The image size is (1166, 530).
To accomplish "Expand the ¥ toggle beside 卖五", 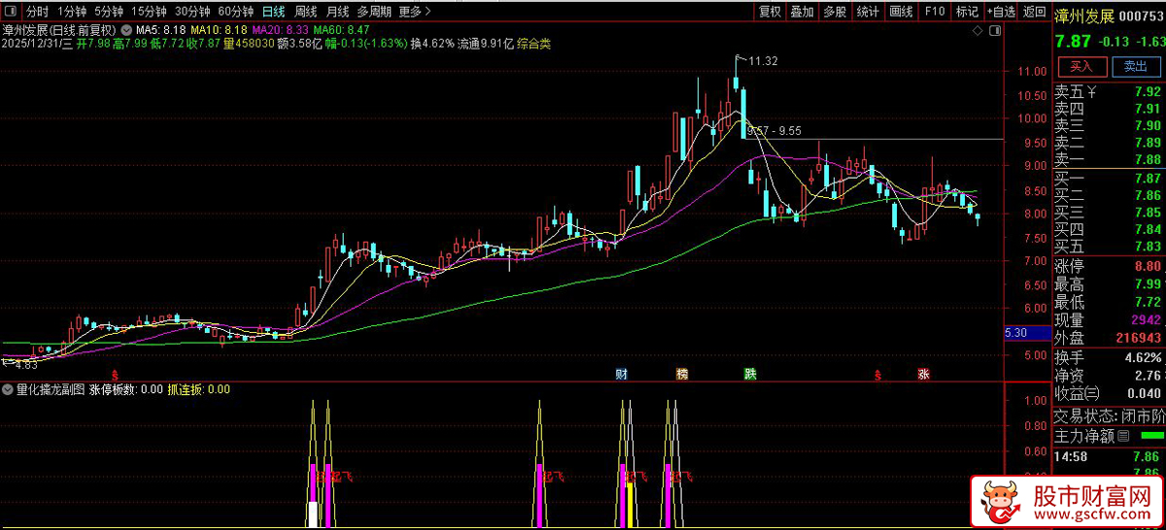I will coord(1090,93).
